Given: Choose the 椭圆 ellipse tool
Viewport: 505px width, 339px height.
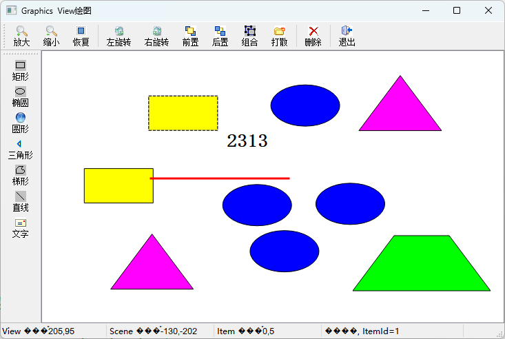Looking at the screenshot, I should [21, 96].
